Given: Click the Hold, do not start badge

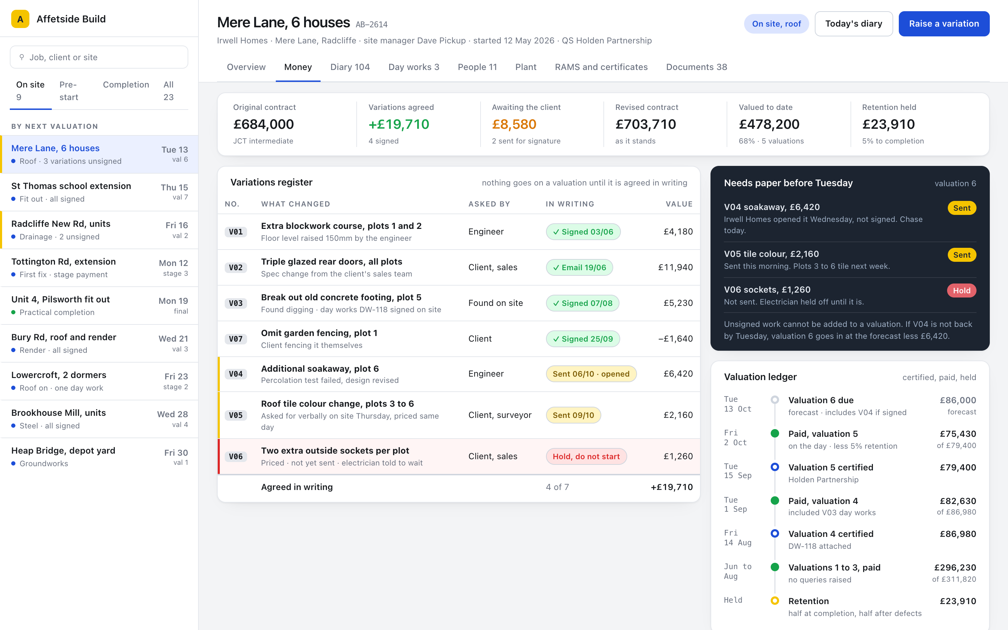Looking at the screenshot, I should (586, 456).
